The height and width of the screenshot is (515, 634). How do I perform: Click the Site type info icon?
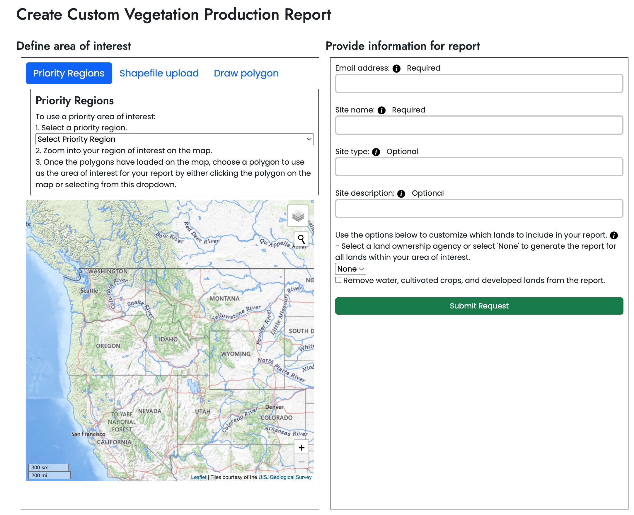376,152
